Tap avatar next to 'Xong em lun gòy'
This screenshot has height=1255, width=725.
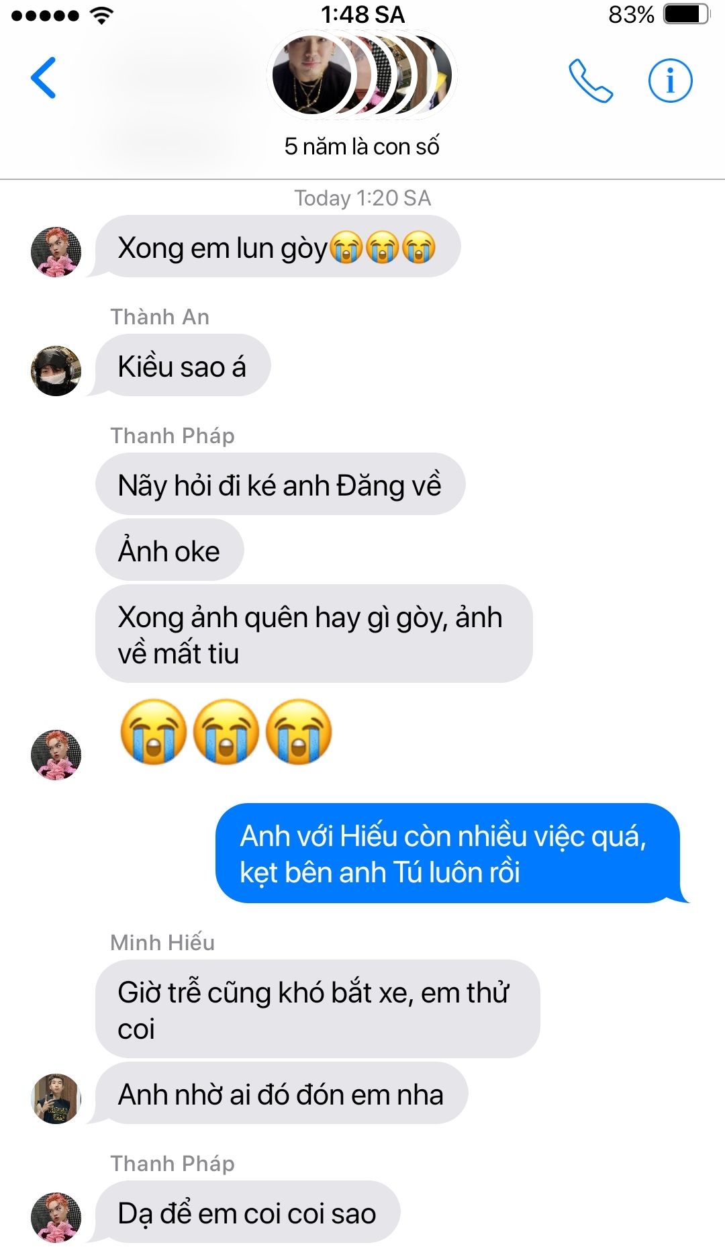(56, 252)
